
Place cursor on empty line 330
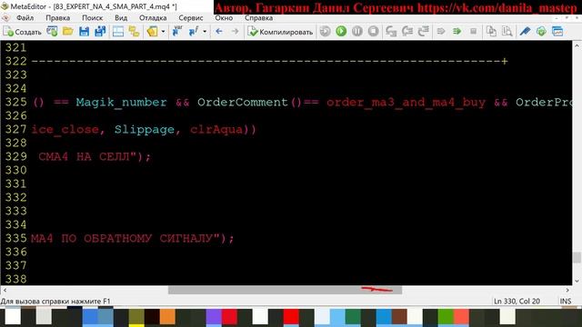click(x=301, y=170)
